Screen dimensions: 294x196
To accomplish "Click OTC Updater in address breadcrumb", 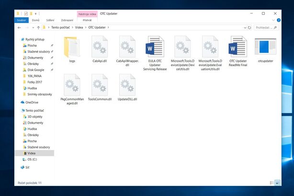I will [97, 27].
